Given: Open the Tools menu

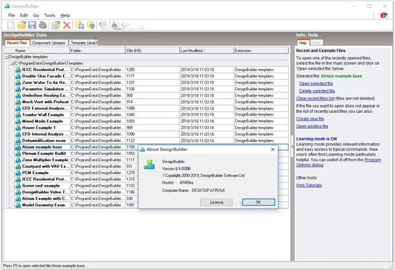Looking at the screenshot, I should click(x=50, y=14).
